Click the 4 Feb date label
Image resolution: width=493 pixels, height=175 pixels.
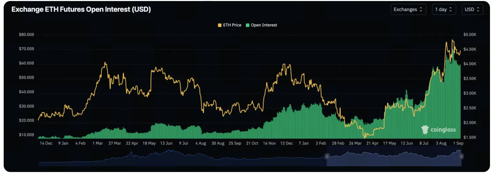coord(80,143)
